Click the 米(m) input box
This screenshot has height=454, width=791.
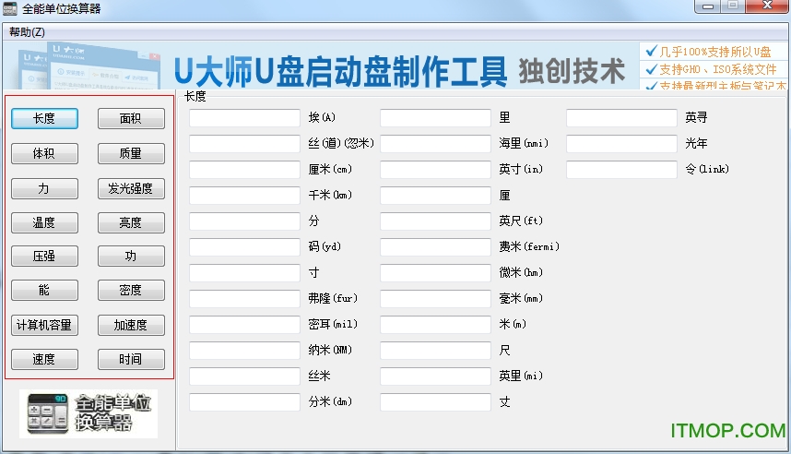tap(435, 325)
